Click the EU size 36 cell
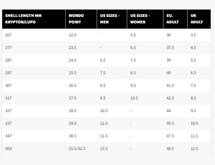The width and height of the screenshot is (215, 165). point(169,35)
